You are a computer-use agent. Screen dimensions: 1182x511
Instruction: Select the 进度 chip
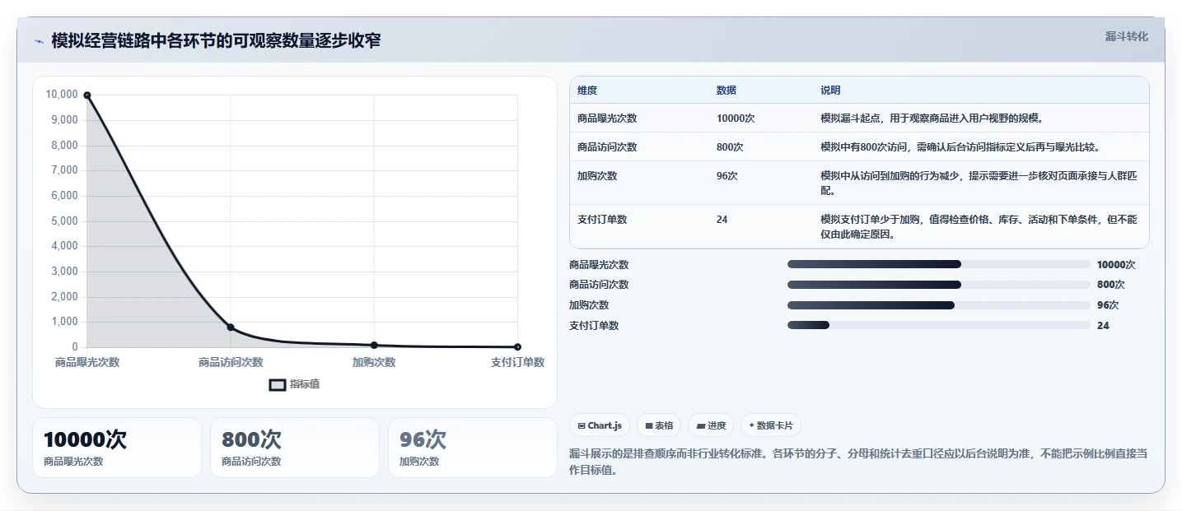pos(711,425)
